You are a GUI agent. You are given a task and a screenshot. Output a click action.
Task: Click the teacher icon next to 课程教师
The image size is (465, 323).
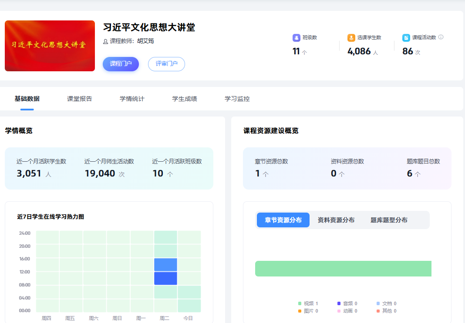pos(105,41)
